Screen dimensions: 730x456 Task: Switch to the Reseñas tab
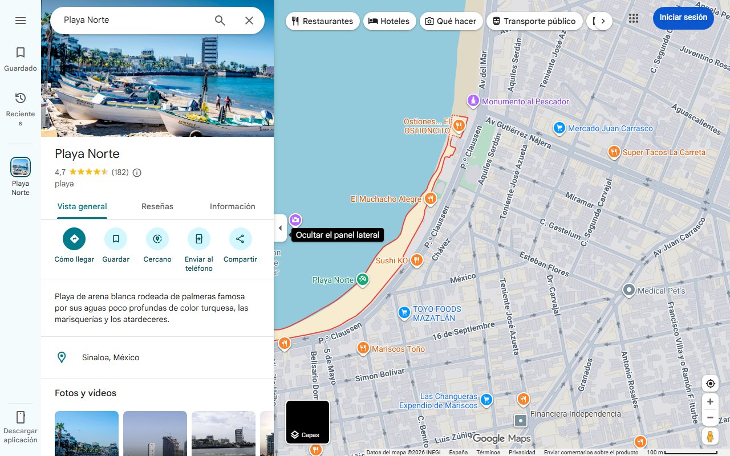click(x=157, y=206)
